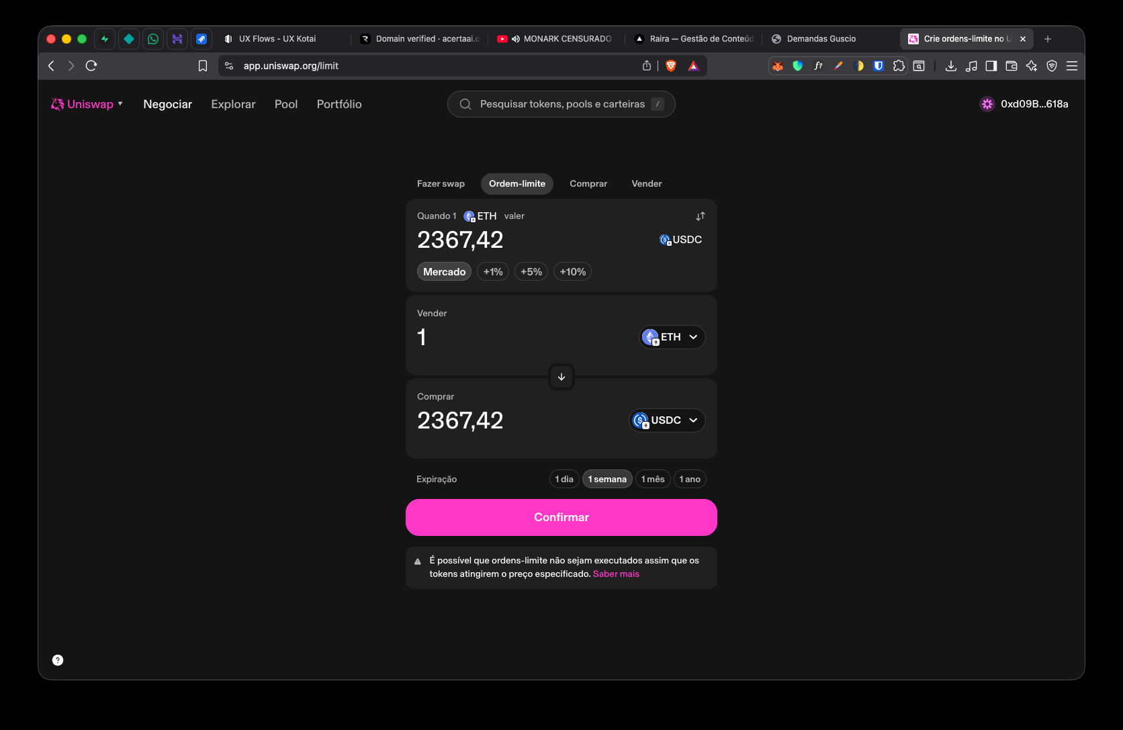Image resolution: width=1123 pixels, height=730 pixels.
Task: Bookmark this page
Action: pos(203,66)
